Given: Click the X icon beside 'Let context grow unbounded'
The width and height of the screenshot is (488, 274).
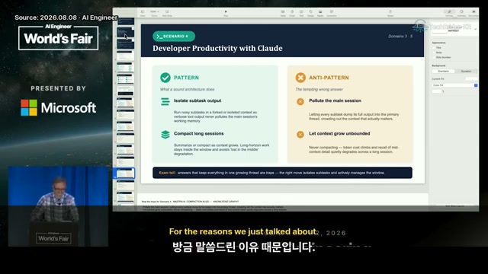Looking at the screenshot, I should (300, 135).
